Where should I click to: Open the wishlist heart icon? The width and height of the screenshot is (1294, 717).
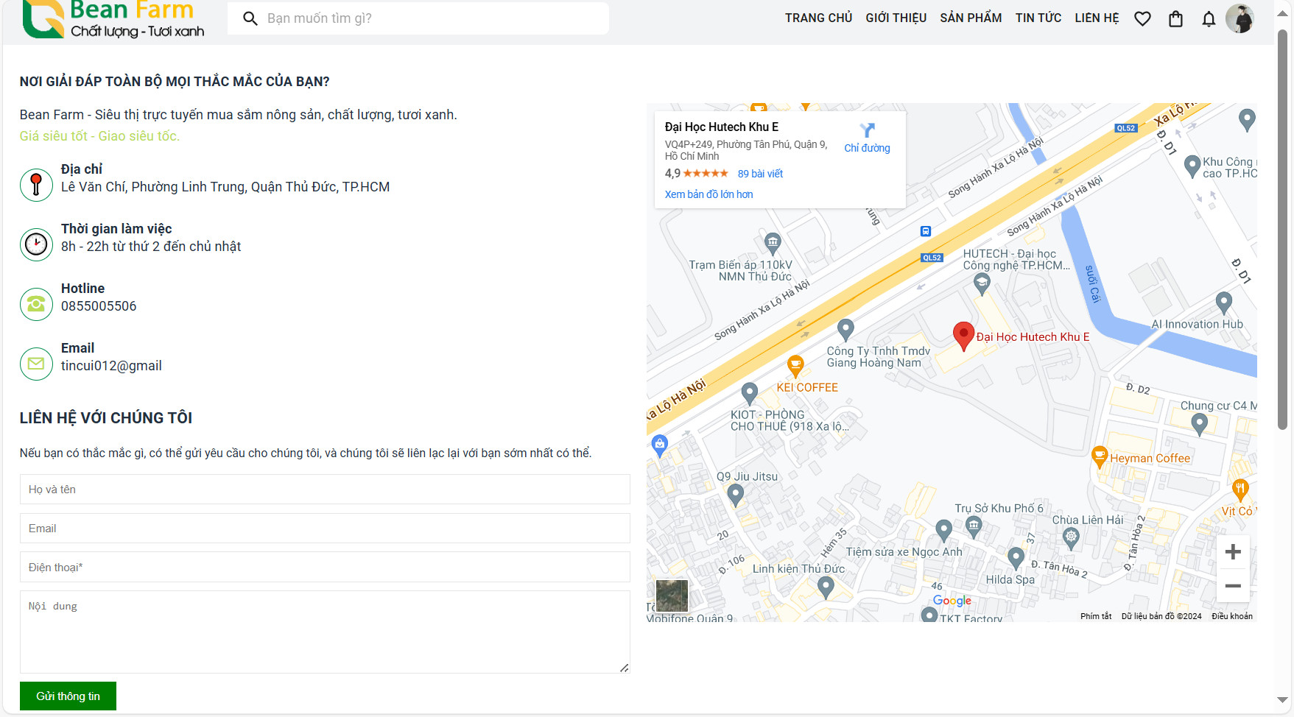1142,18
